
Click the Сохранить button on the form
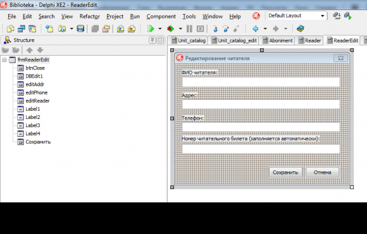coord(285,173)
